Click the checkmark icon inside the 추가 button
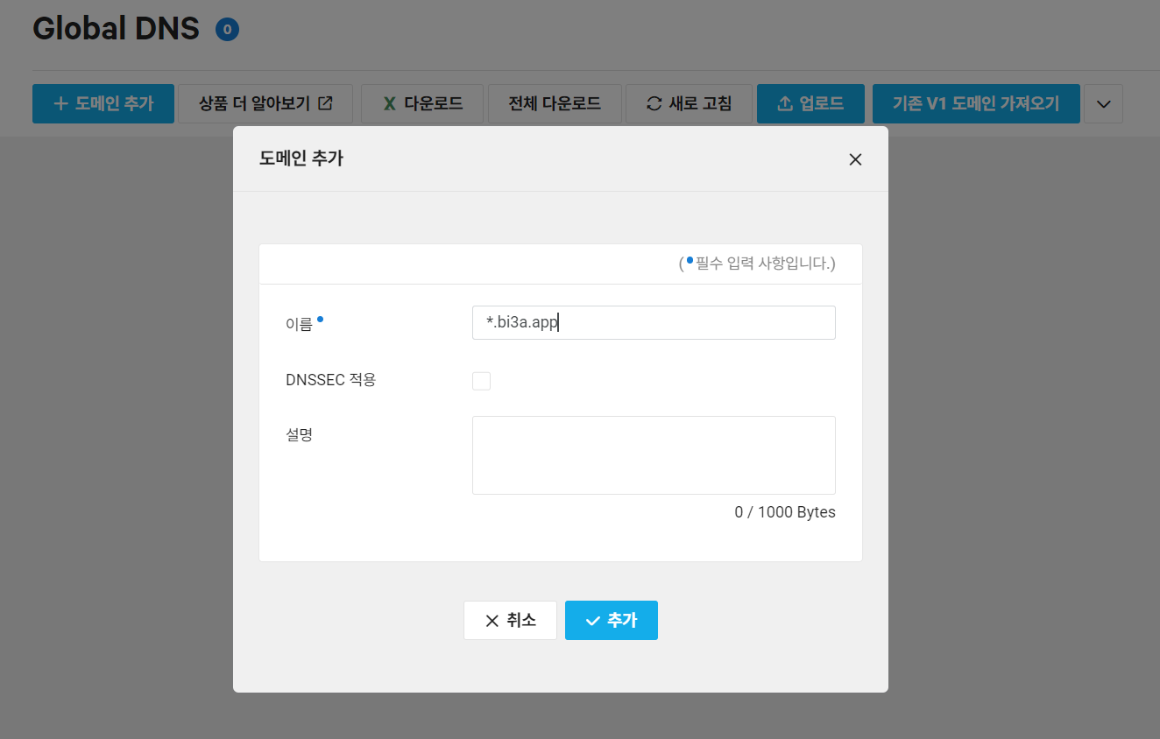The width and height of the screenshot is (1160, 739). 591,620
